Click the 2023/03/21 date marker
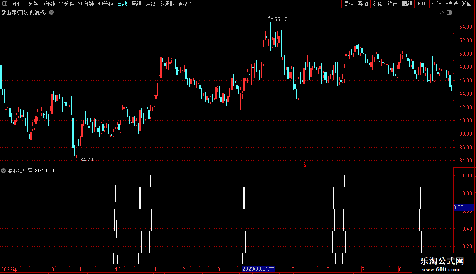The height and width of the screenshot is (274, 476). tap(258, 269)
